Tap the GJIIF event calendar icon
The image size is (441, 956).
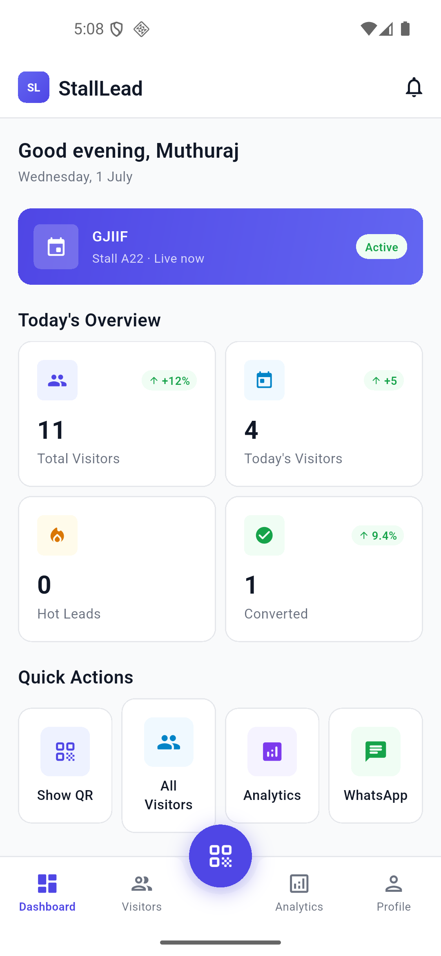pyautogui.click(x=56, y=247)
